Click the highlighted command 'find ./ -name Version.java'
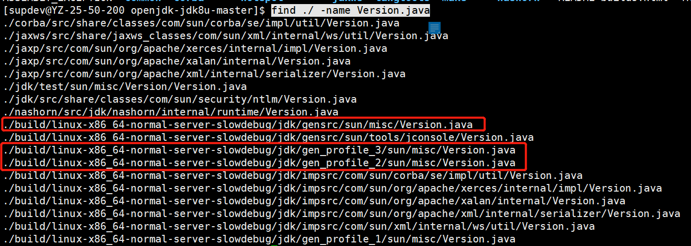691x246 pixels. [350, 11]
